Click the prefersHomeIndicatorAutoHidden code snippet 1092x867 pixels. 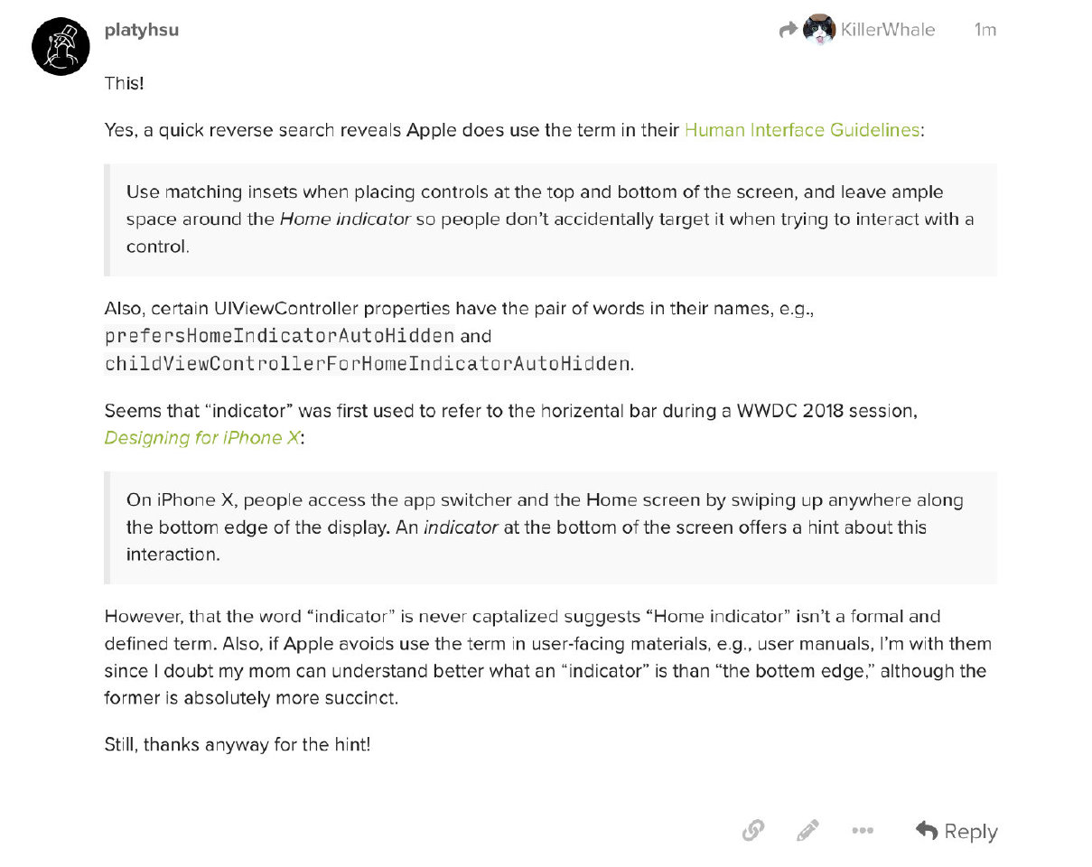click(x=279, y=337)
